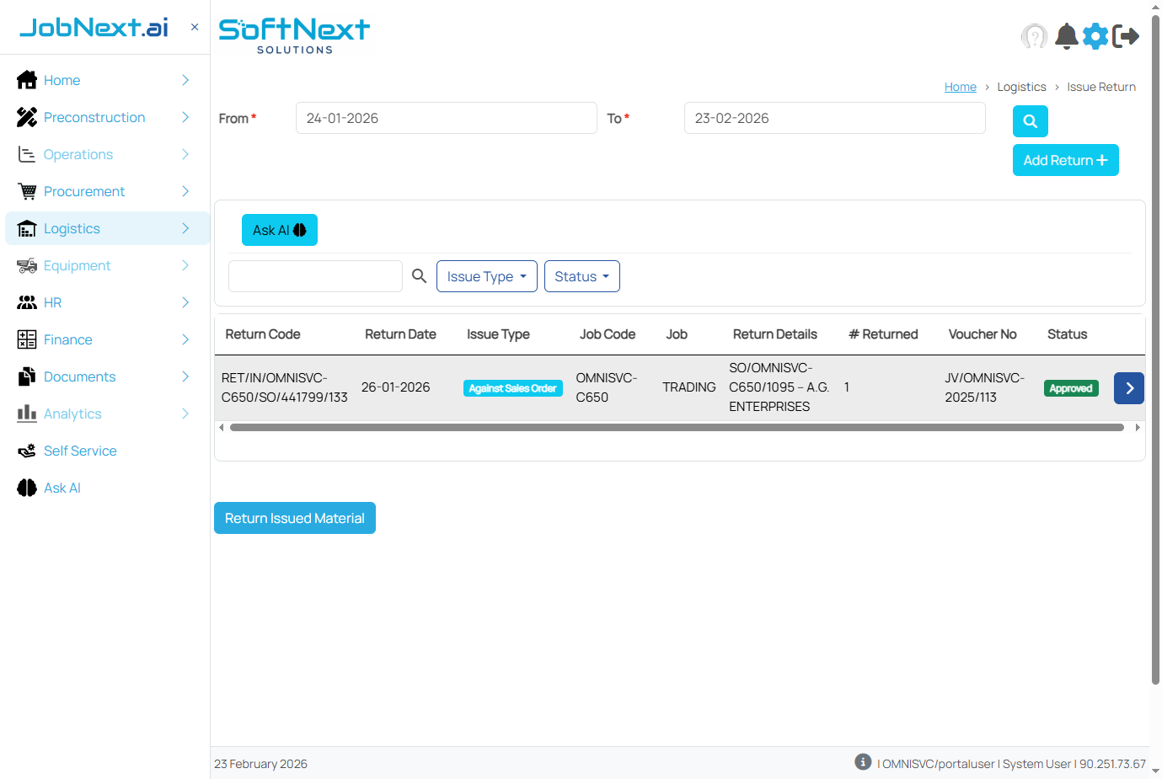
Task: Click the Return Issued Material button
Action: (x=294, y=518)
